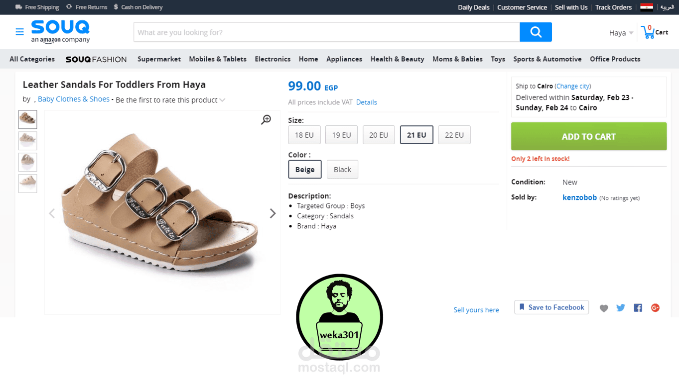Screen dimensions: 679x382
Task: Share product on Twitter
Action: coord(621,308)
